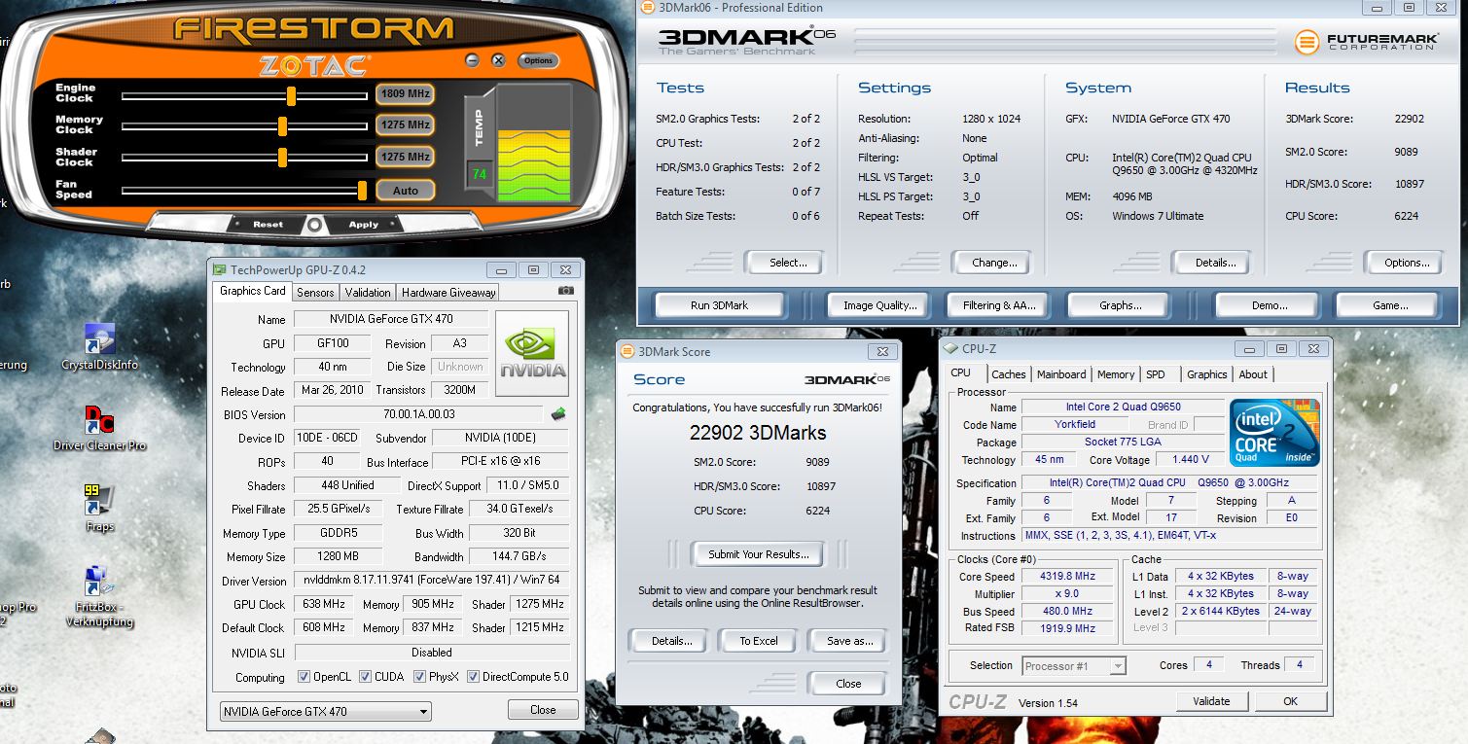The image size is (1468, 744).
Task: Click Shader Clock slider handle
Action: [x=283, y=158]
